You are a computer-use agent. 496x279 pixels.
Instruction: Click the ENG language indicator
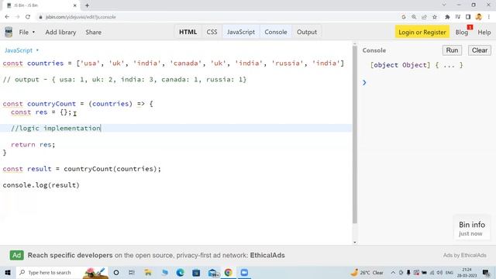pyautogui.click(x=449, y=272)
